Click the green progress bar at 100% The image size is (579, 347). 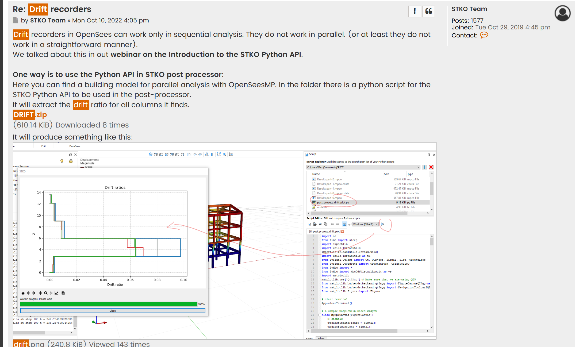pyautogui.click(x=109, y=304)
